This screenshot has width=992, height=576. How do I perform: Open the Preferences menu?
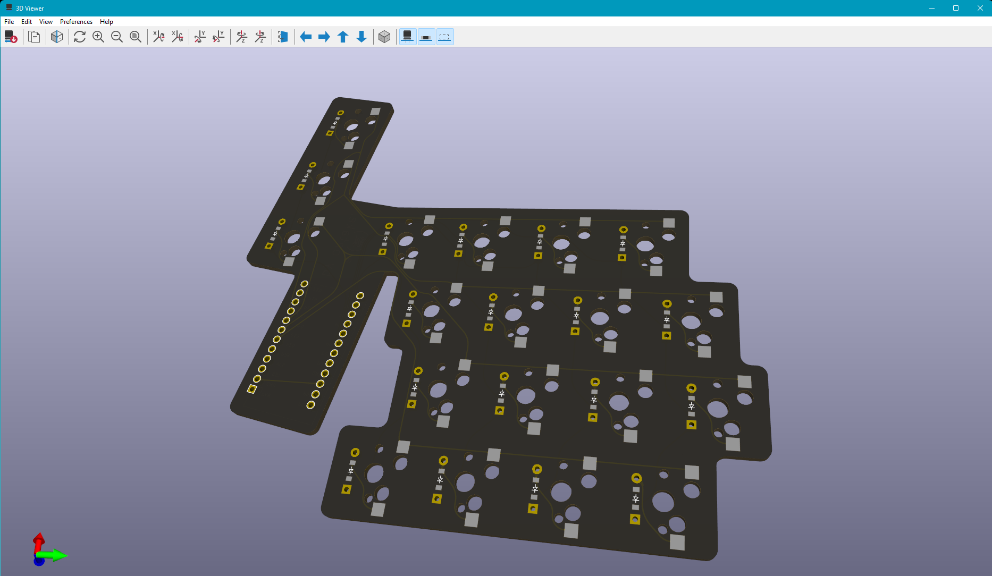[x=76, y=22]
